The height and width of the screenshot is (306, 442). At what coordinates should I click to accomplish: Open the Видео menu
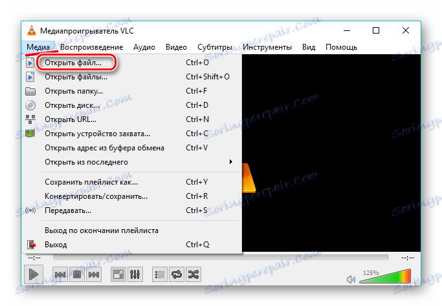click(x=176, y=47)
